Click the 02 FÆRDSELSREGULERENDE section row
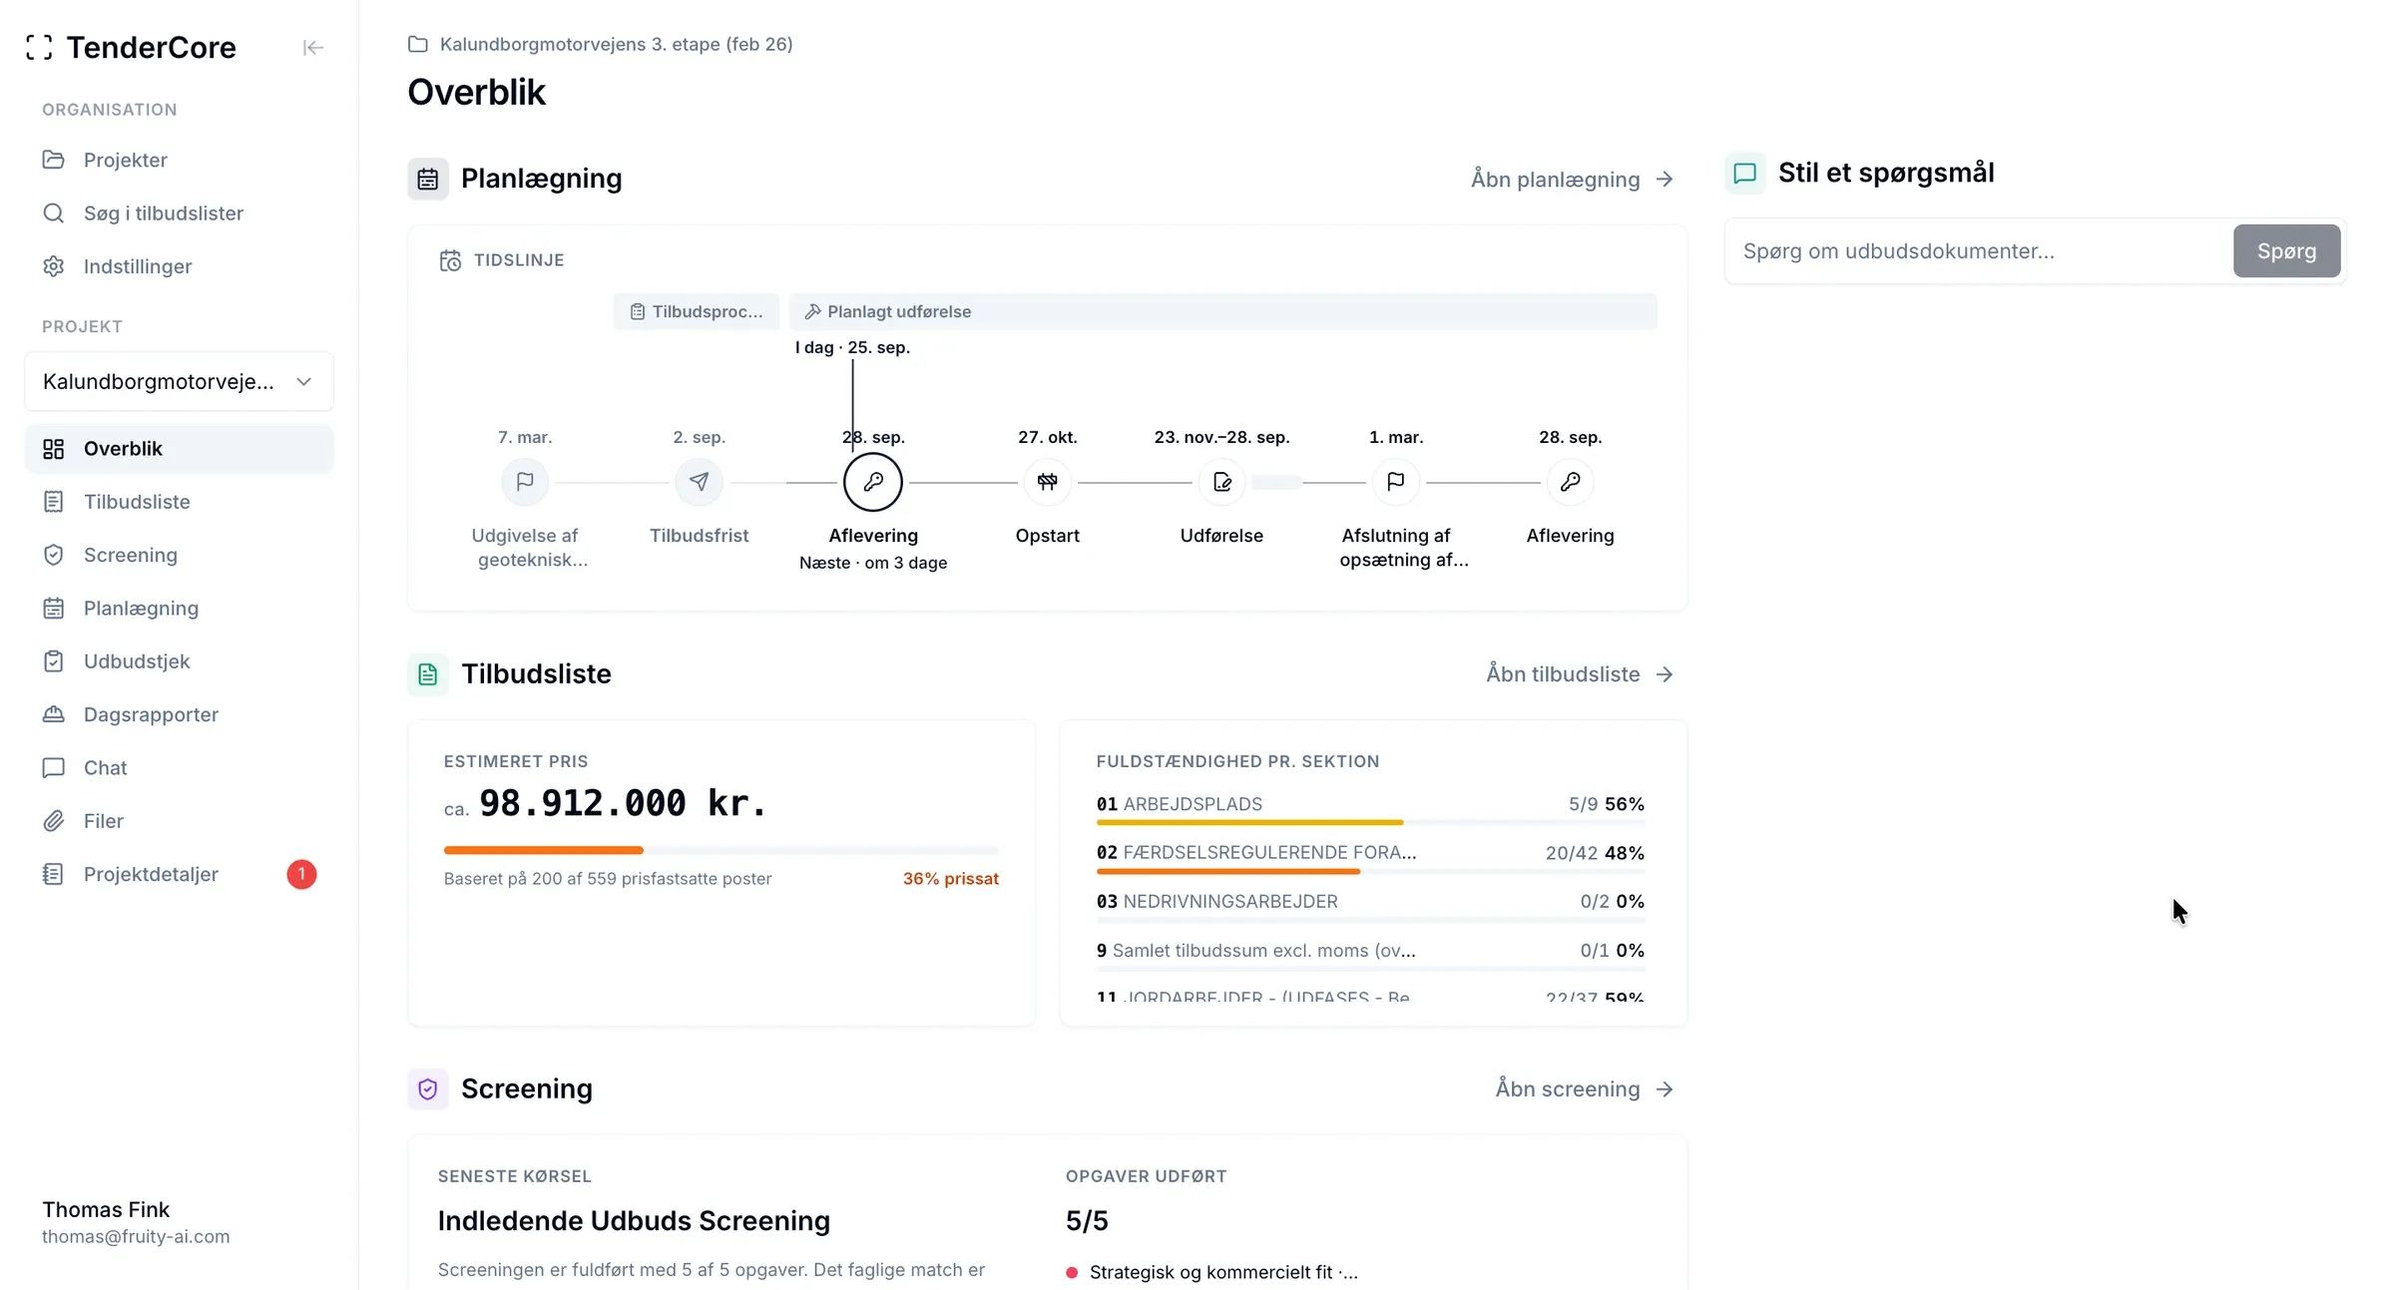2395x1290 pixels. coord(1370,858)
